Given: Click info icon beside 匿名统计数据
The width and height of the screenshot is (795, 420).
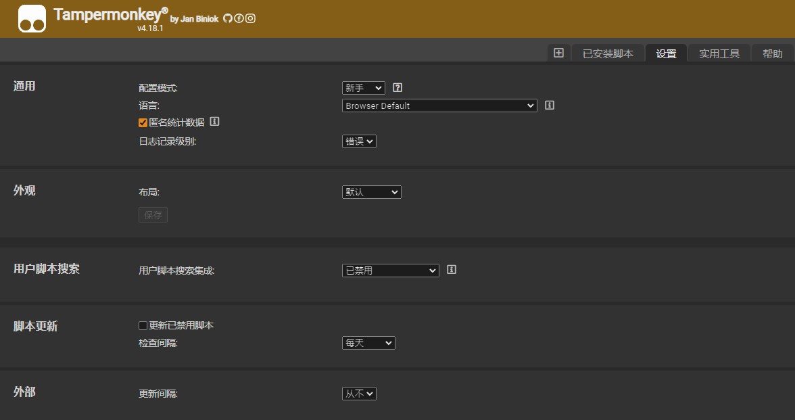Looking at the screenshot, I should [x=214, y=121].
